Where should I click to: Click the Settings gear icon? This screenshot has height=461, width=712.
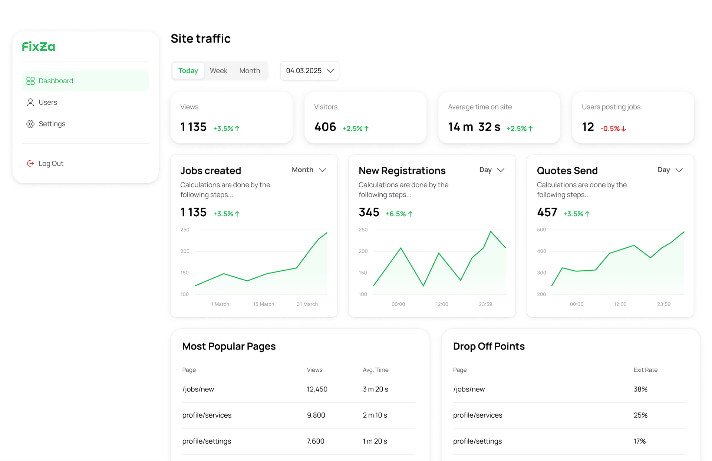pyautogui.click(x=30, y=124)
